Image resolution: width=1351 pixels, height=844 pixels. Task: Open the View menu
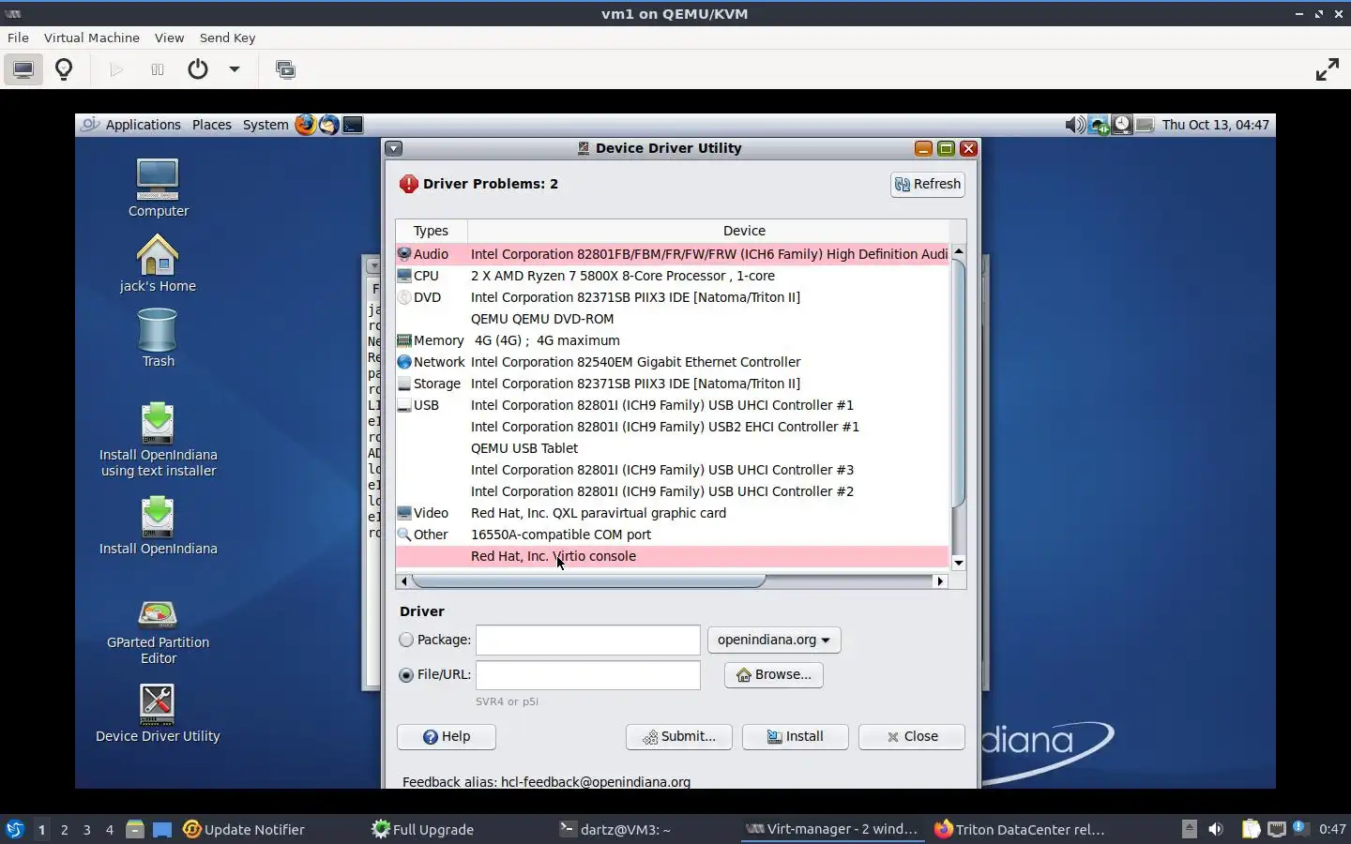(x=169, y=38)
